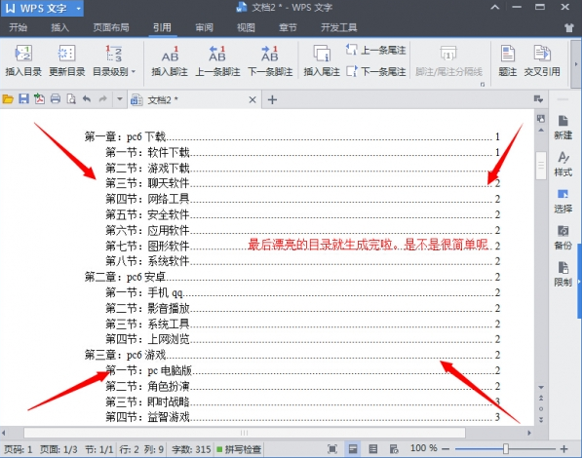Click next page double-arrow below scrollbar
Screen dimensions: 583x458
click(x=541, y=420)
